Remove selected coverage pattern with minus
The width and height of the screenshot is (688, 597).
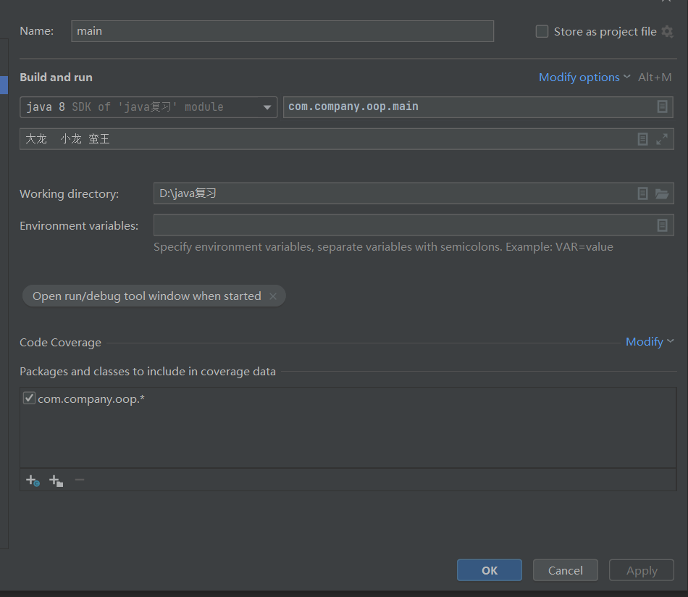80,480
